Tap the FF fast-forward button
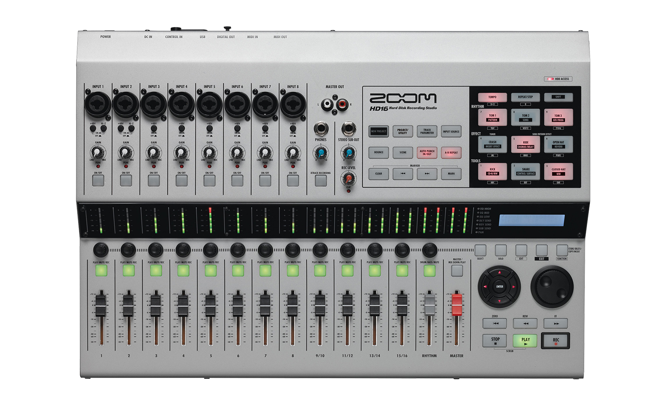 [x=555, y=323]
